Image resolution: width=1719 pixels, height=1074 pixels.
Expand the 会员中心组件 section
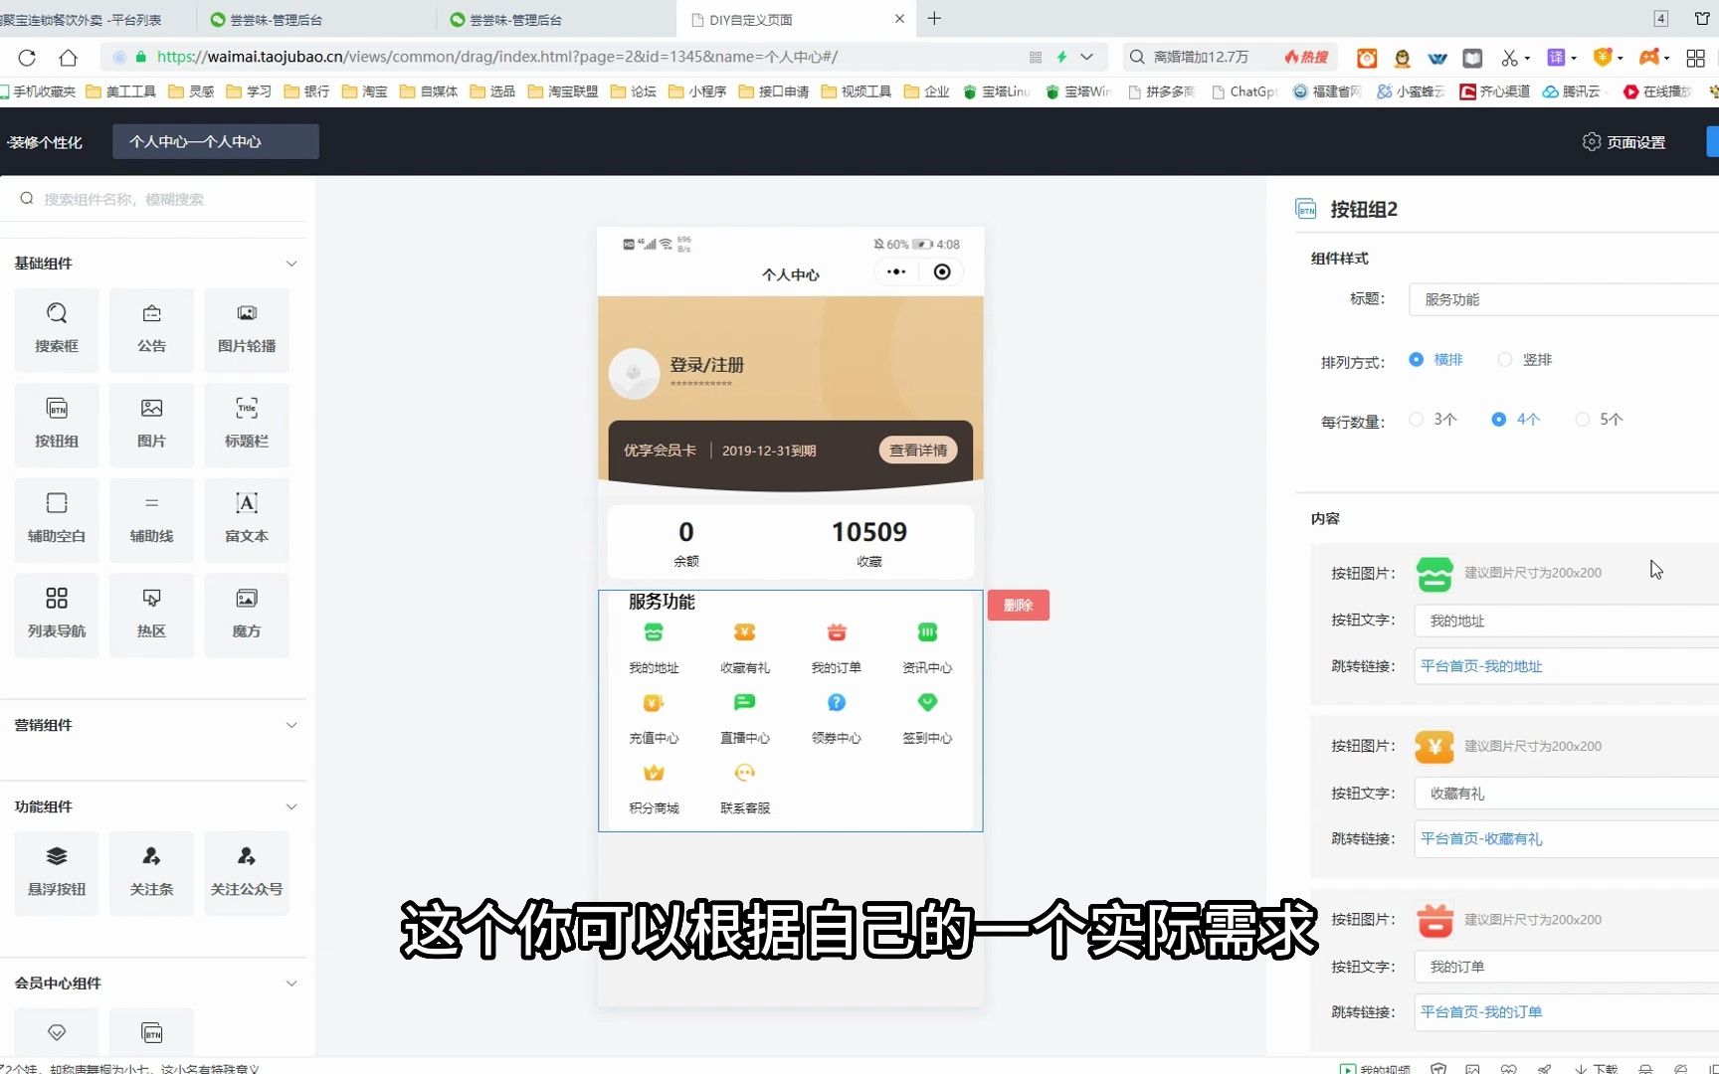point(290,984)
